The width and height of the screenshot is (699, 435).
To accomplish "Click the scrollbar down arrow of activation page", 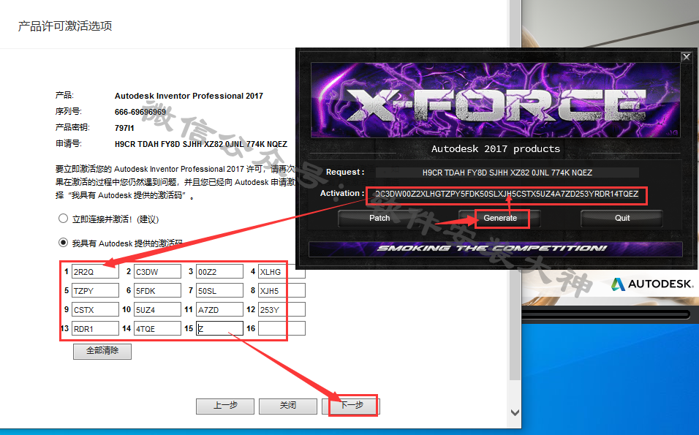I will click(x=515, y=412).
